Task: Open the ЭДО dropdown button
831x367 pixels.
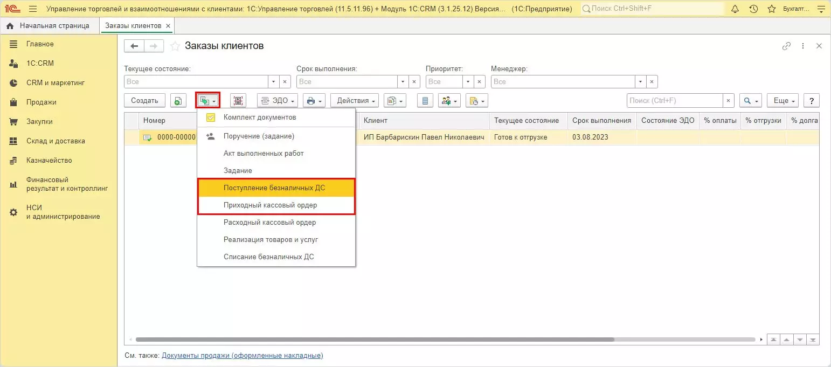Action: tap(278, 101)
